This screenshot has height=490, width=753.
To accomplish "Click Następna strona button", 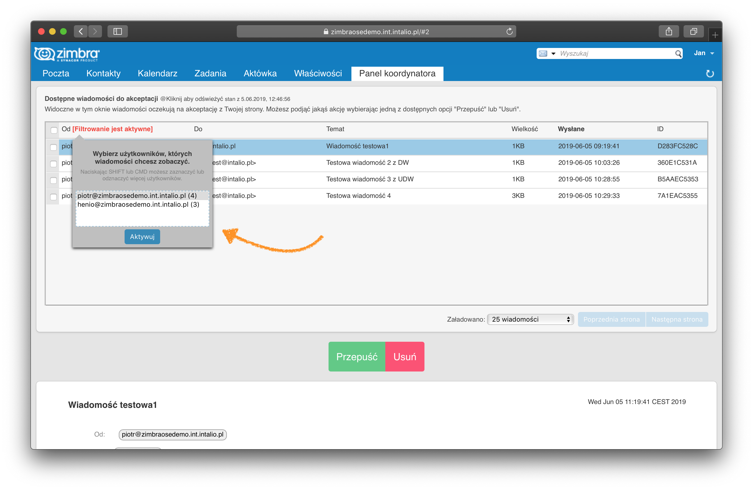I will (x=677, y=319).
